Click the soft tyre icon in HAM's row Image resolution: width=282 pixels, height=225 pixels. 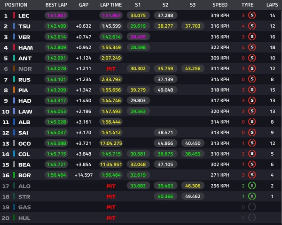pyautogui.click(x=251, y=47)
